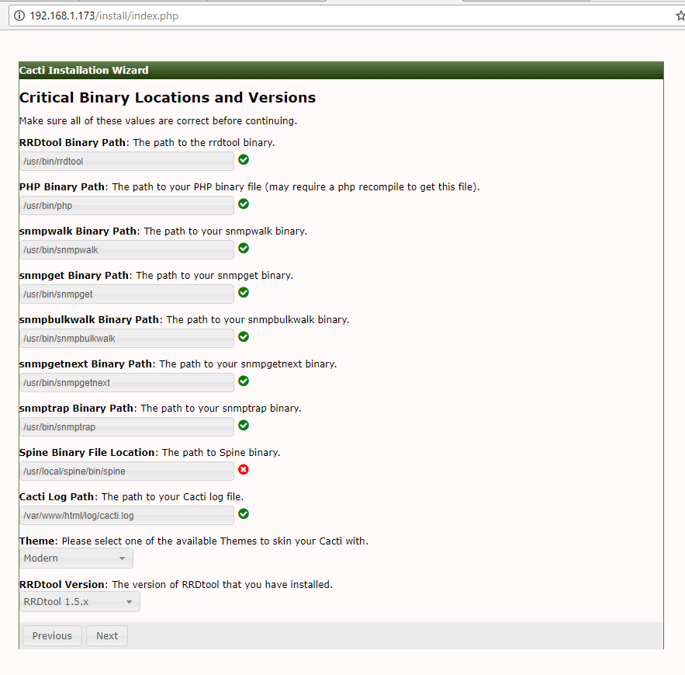Click the 'snmptrap Binary Path' label
The image size is (685, 675).
[77, 408]
